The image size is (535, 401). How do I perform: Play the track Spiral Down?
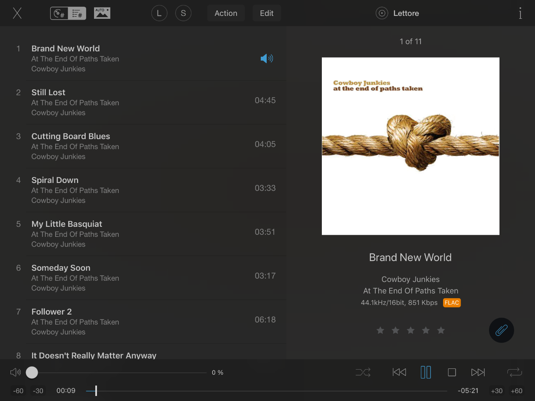pos(143,190)
